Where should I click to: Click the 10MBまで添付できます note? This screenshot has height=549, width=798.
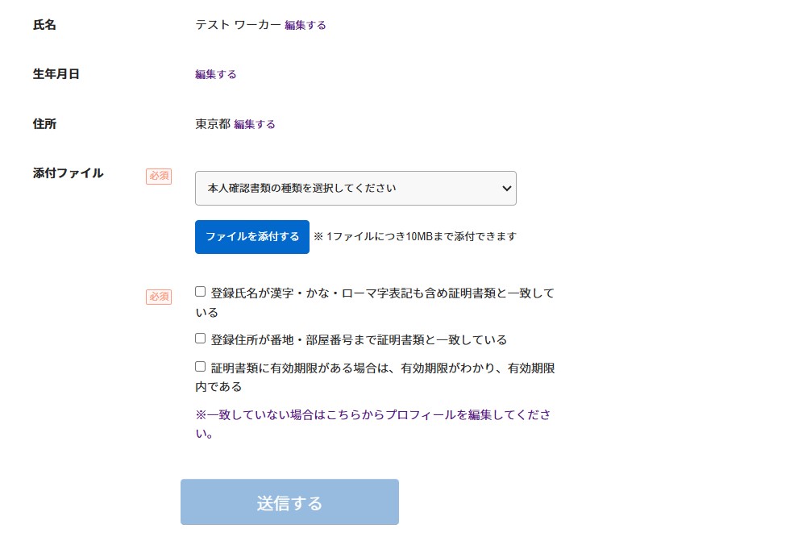click(415, 237)
